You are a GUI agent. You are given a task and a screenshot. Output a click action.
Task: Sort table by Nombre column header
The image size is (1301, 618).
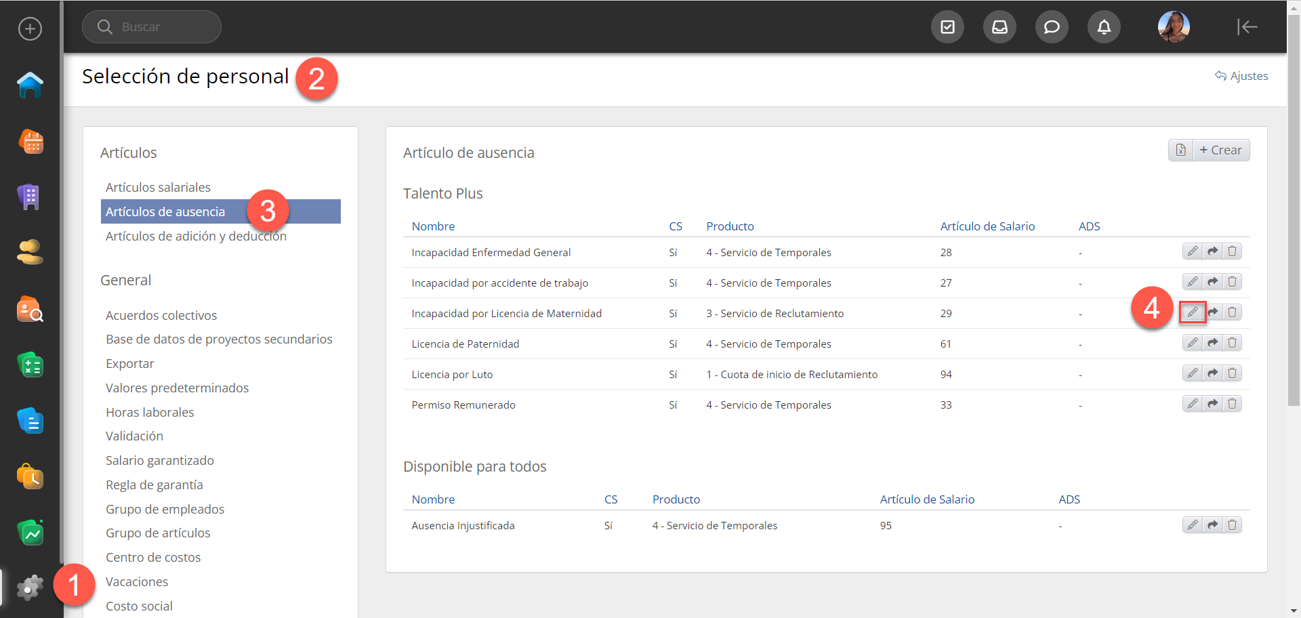[433, 226]
